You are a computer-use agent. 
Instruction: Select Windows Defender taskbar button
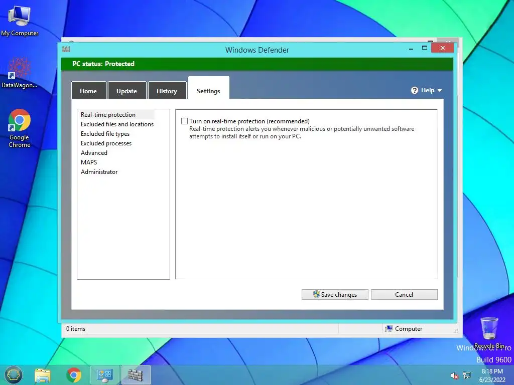136,375
